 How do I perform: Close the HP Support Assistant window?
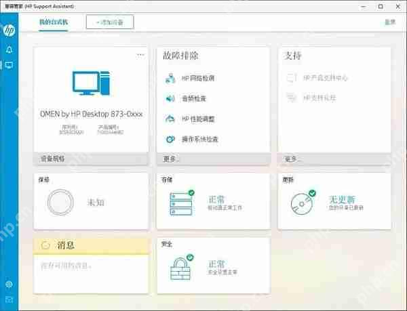click(398, 7)
